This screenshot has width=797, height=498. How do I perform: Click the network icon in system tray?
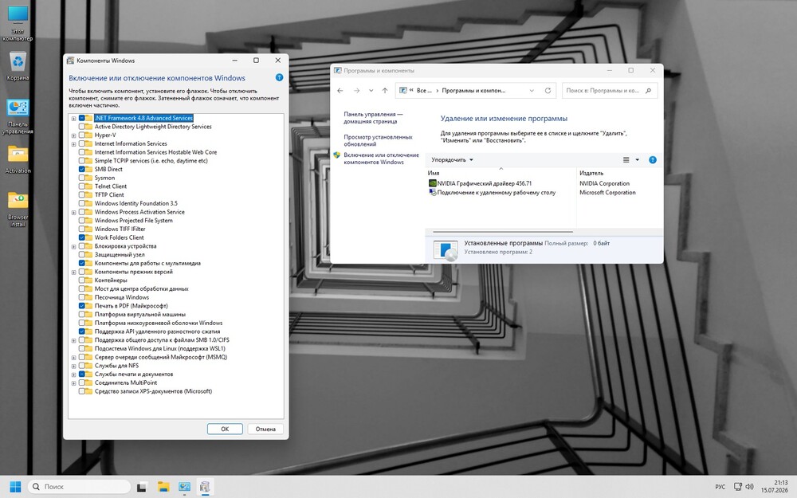click(x=737, y=487)
